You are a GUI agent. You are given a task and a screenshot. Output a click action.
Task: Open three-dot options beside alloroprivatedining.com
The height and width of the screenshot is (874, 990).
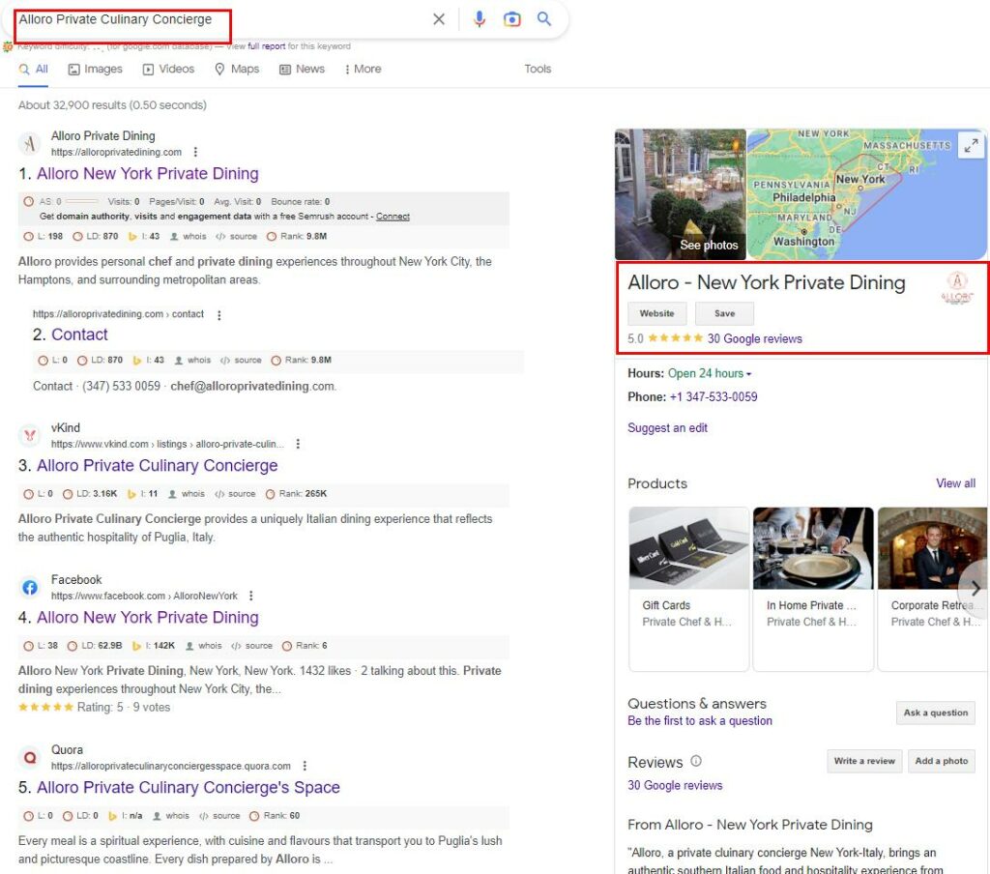[x=196, y=152]
